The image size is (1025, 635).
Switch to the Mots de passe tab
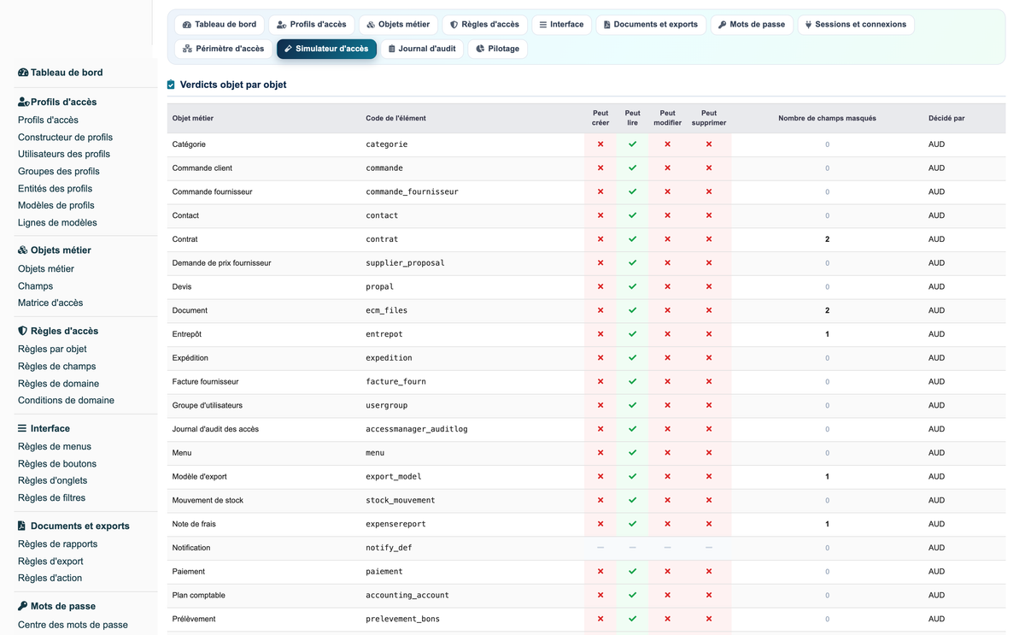coord(752,25)
